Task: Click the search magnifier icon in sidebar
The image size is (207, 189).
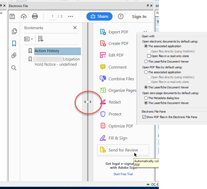Action: coord(14,68)
